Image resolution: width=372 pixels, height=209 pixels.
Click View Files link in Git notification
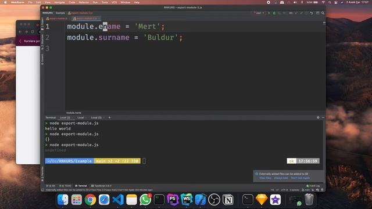[265, 178]
